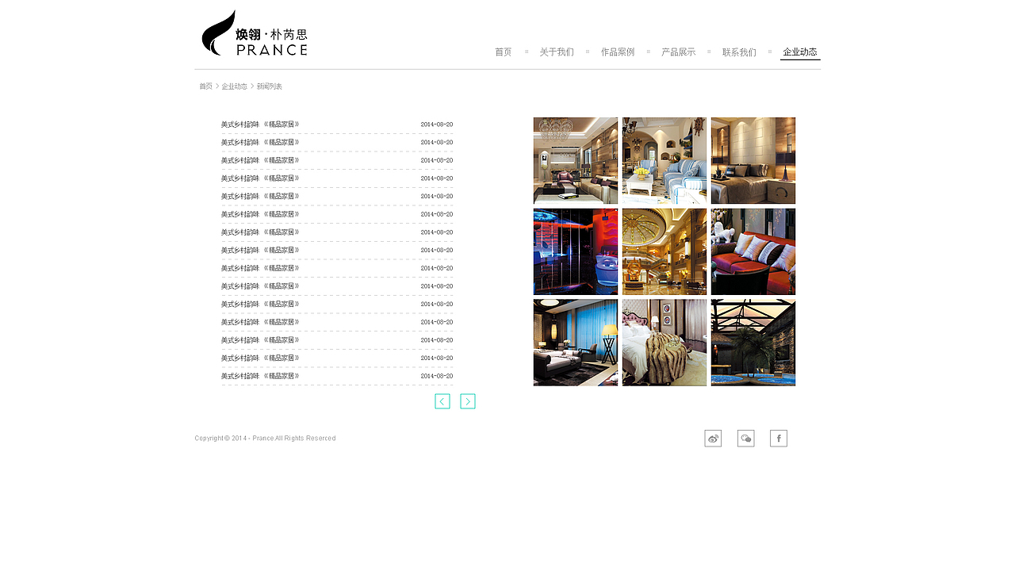
Task: Open the red leather sofa thumbnail
Action: pyautogui.click(x=753, y=252)
